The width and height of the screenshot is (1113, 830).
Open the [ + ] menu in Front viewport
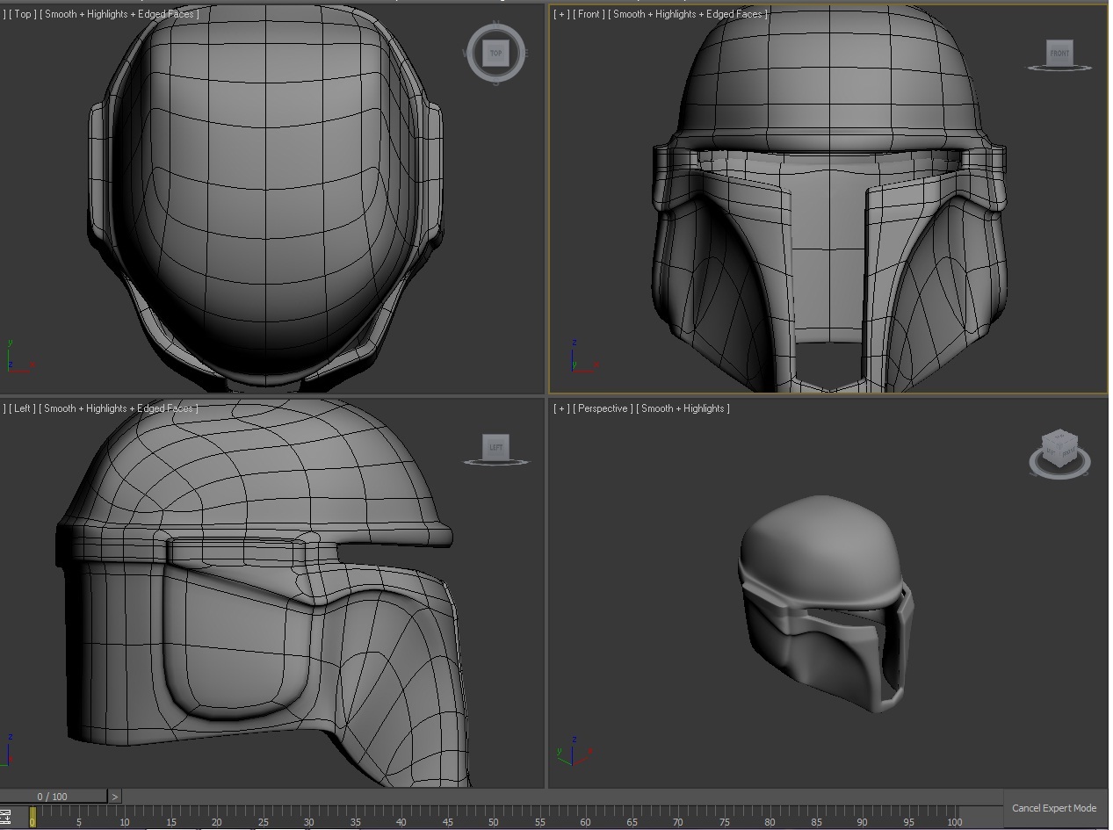[x=561, y=14]
